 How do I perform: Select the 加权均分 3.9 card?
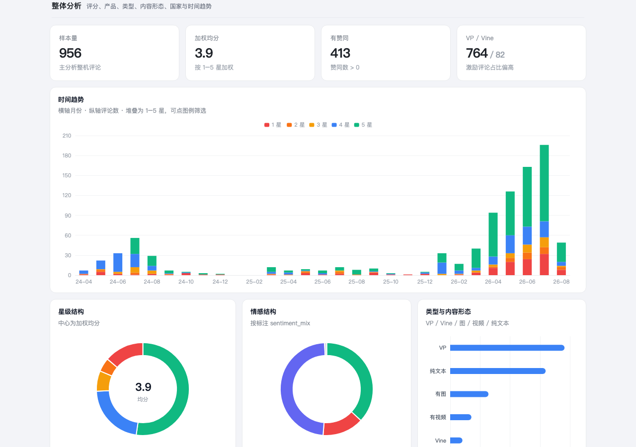point(250,53)
